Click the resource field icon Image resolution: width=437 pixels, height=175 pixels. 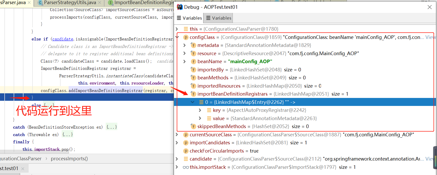tap(193, 53)
